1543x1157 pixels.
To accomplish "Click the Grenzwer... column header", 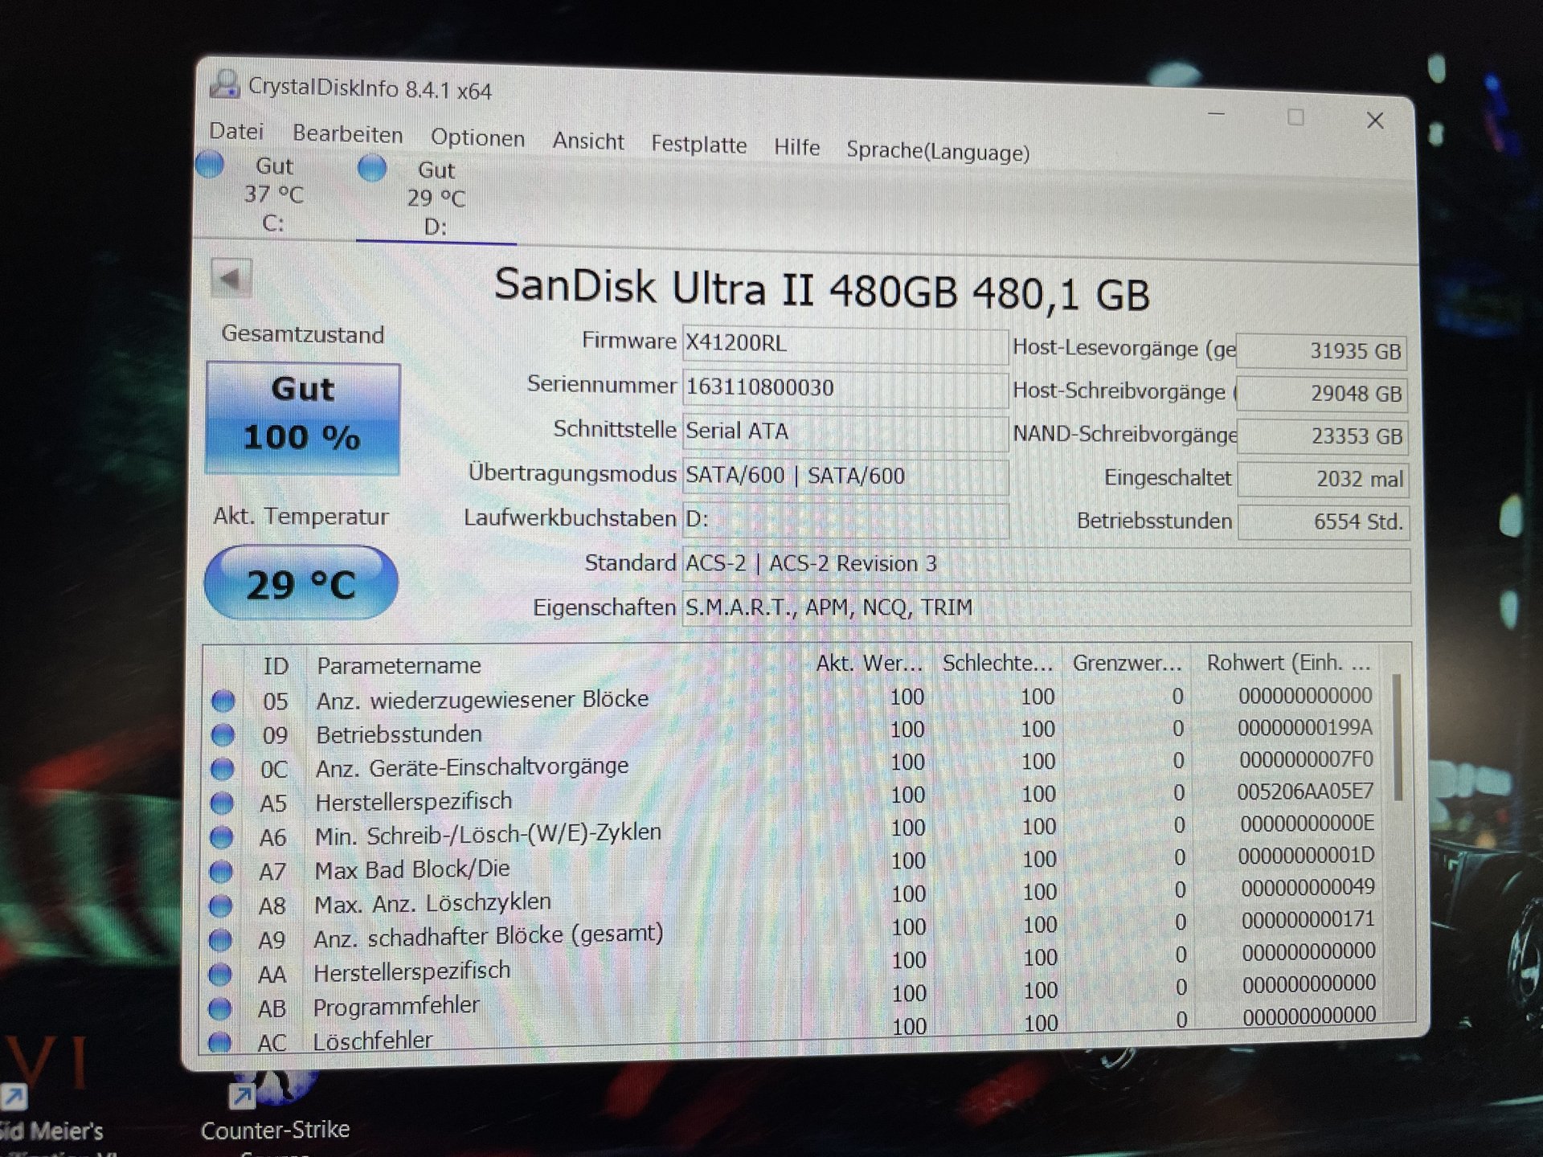I will pyautogui.click(x=1127, y=663).
